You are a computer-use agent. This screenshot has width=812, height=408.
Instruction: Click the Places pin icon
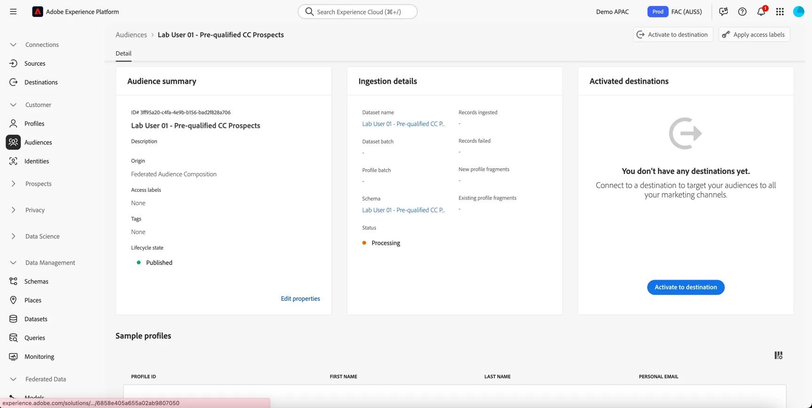pos(13,300)
